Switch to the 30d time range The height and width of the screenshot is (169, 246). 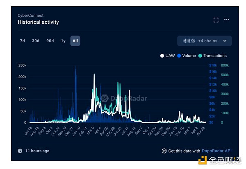[x=36, y=41]
